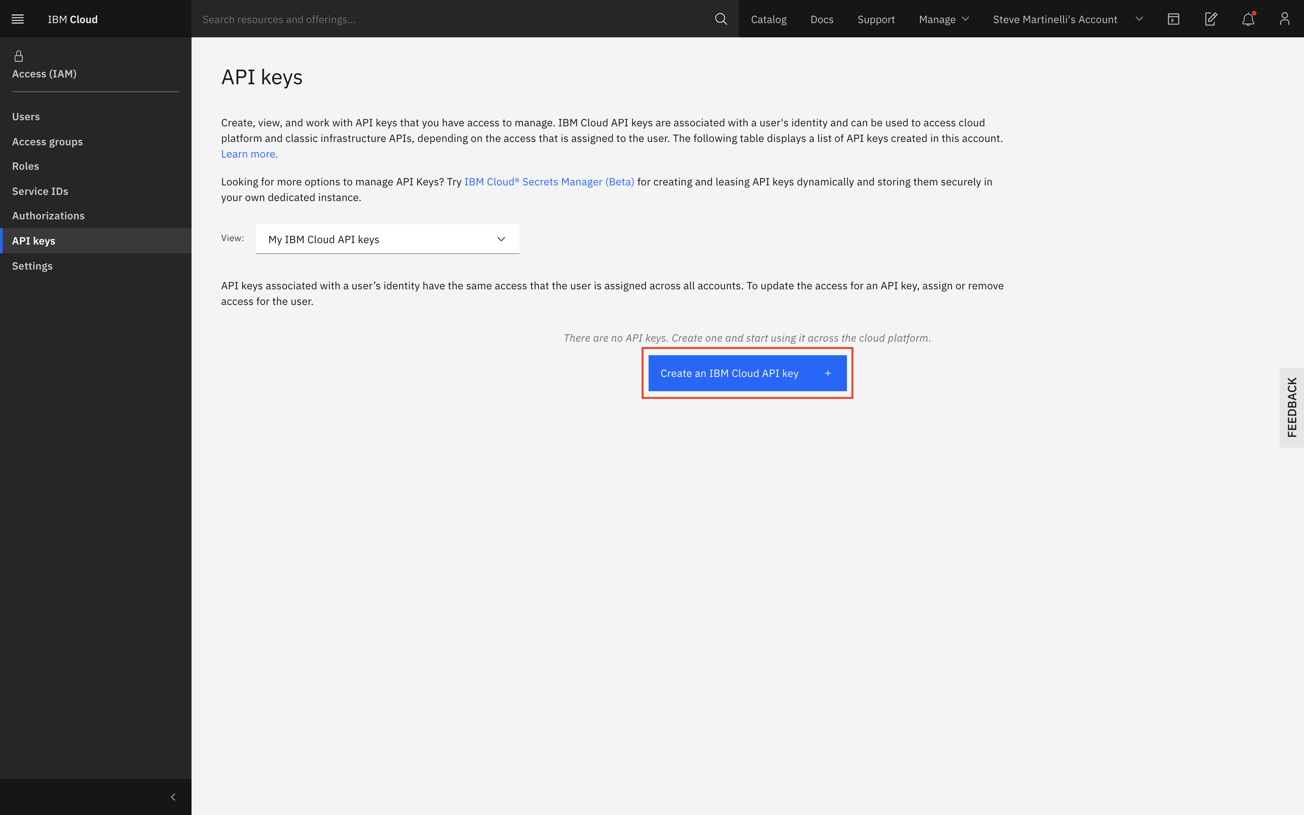This screenshot has width=1304, height=815.
Task: Follow the Learn more link
Action: tap(250, 154)
